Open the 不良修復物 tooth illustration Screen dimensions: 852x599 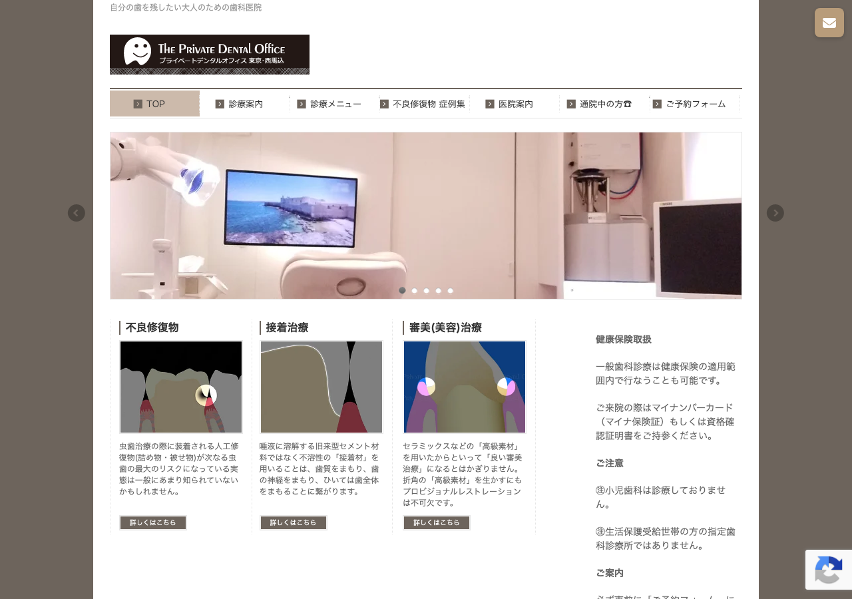181,387
